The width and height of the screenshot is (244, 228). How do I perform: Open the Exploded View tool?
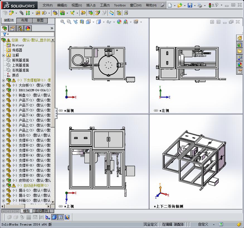coord(97,13)
